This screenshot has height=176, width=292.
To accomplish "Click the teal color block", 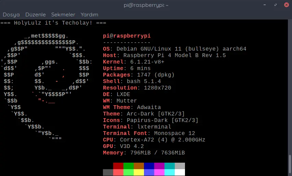I will pos(170,166).
